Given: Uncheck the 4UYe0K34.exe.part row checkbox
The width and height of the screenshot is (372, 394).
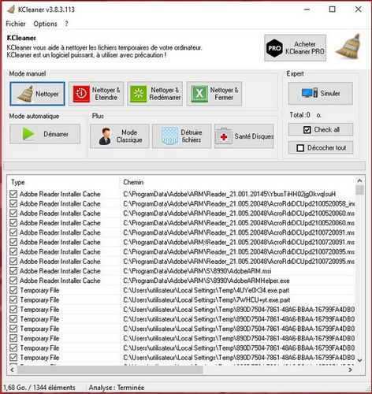Looking at the screenshot, I should click(13, 290).
